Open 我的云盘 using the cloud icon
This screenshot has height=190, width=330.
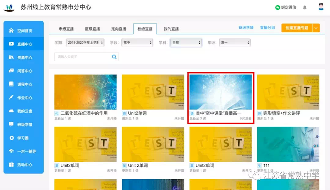click(11, 111)
